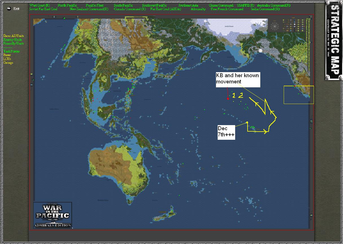Select North Pacific command filter
The image size is (343, 244).
(x=67, y=5)
